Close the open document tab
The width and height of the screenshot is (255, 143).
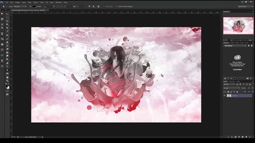tap(48, 10)
